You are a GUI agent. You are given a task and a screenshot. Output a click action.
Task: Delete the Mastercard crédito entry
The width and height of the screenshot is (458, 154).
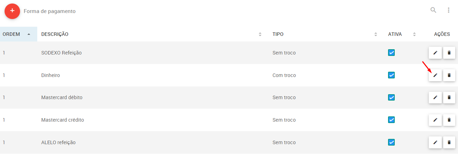coord(449,120)
